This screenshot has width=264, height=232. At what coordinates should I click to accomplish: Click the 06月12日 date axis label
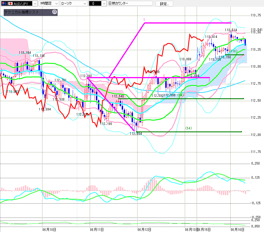(x=144, y=230)
